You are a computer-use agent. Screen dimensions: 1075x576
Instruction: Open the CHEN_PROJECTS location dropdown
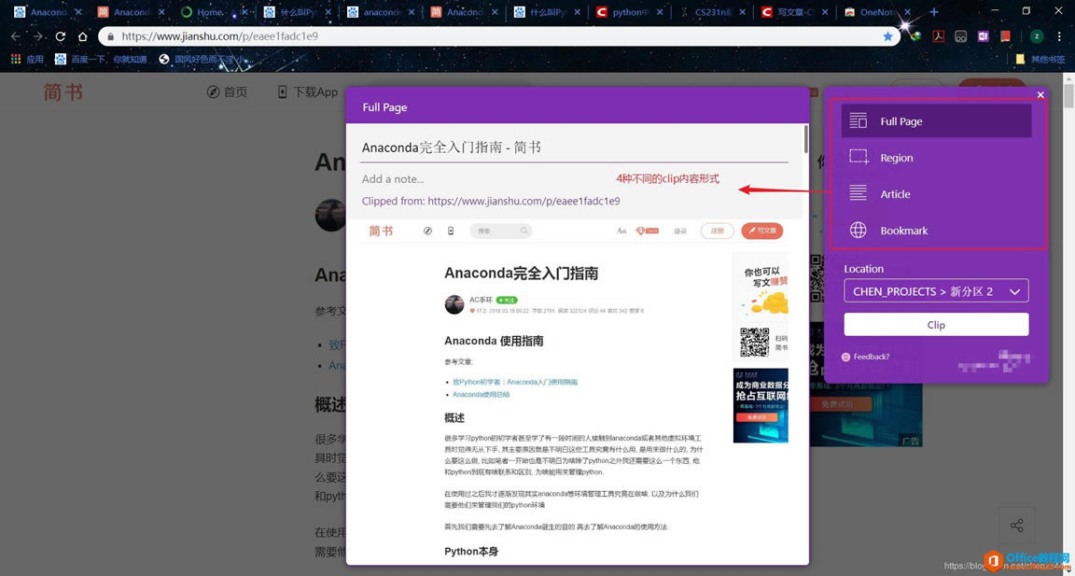pyautogui.click(x=935, y=290)
